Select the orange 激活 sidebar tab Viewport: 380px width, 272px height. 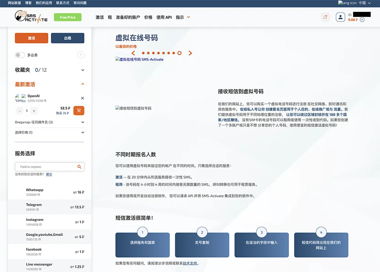[32, 38]
